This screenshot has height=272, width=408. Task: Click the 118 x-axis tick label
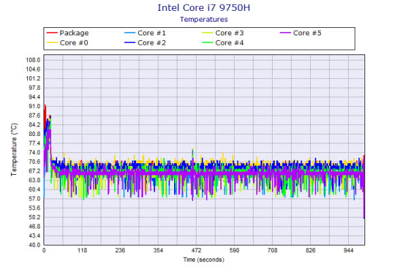click(x=82, y=250)
